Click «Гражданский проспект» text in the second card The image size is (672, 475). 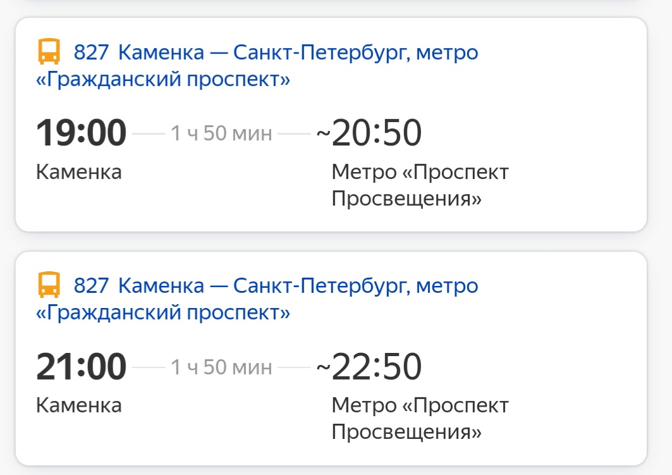[x=163, y=314]
